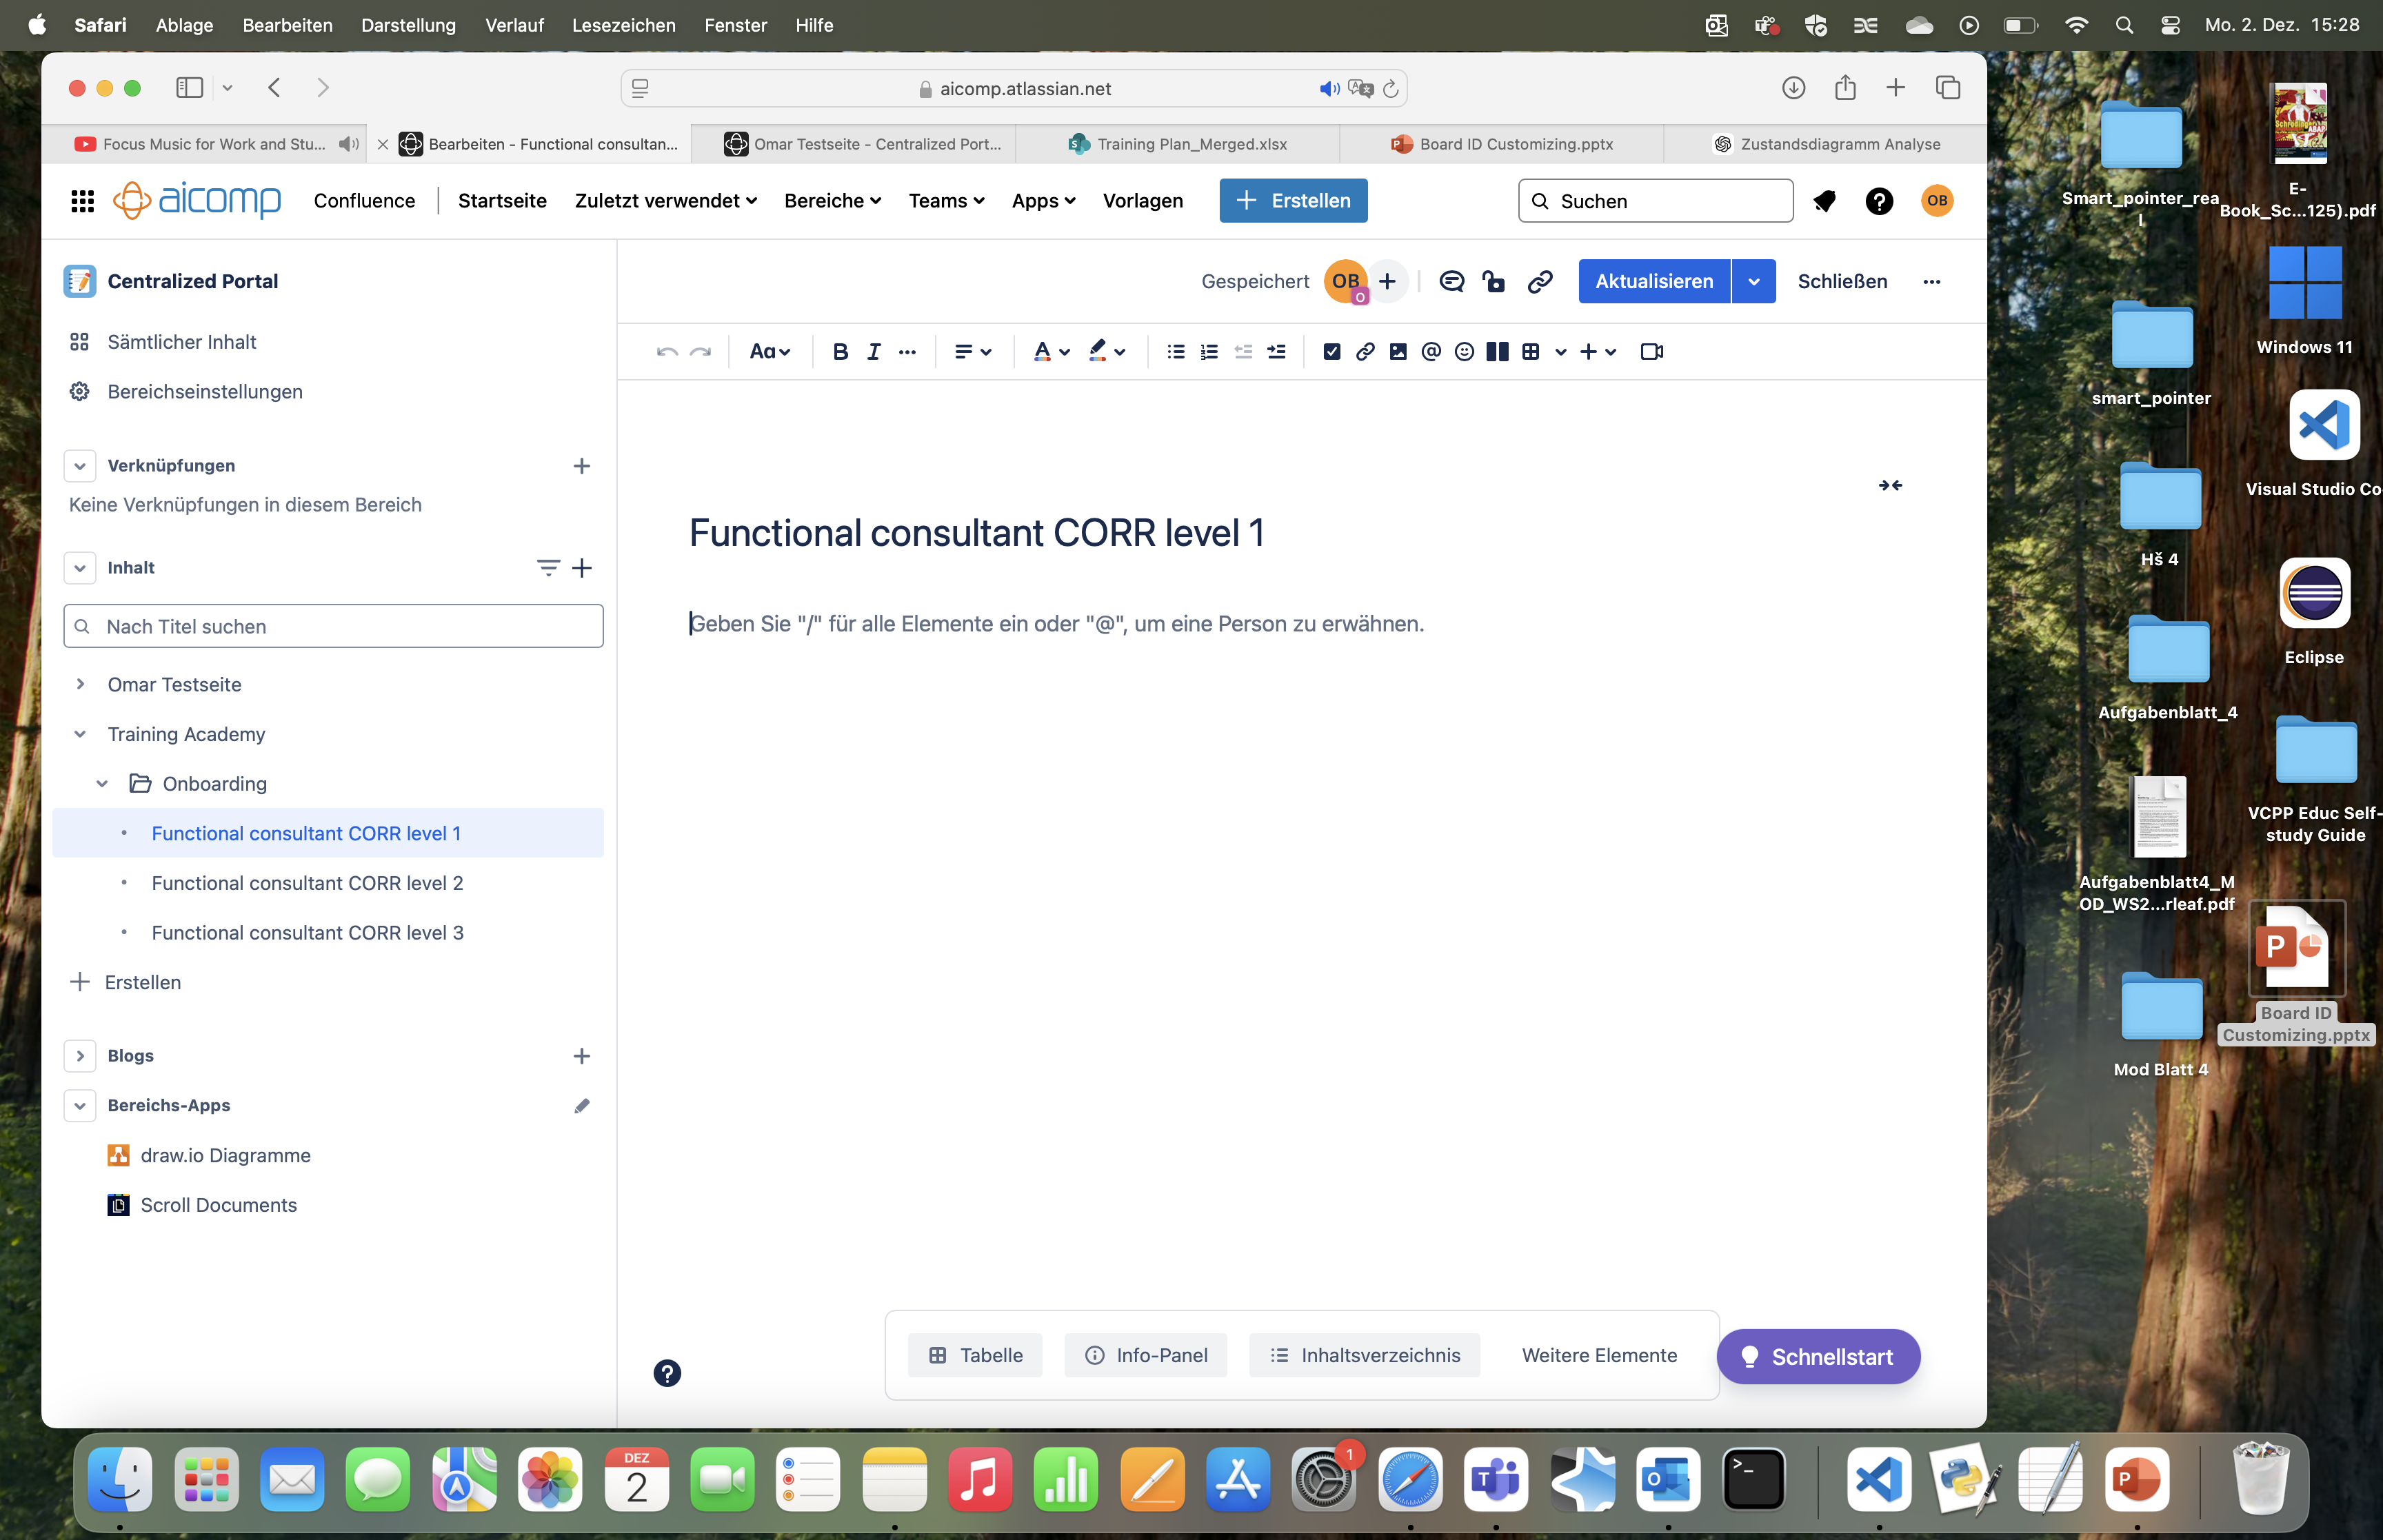Switch to Training Plan_Merged.xlsx tab
This screenshot has height=1540, width=2383.
click(1178, 144)
